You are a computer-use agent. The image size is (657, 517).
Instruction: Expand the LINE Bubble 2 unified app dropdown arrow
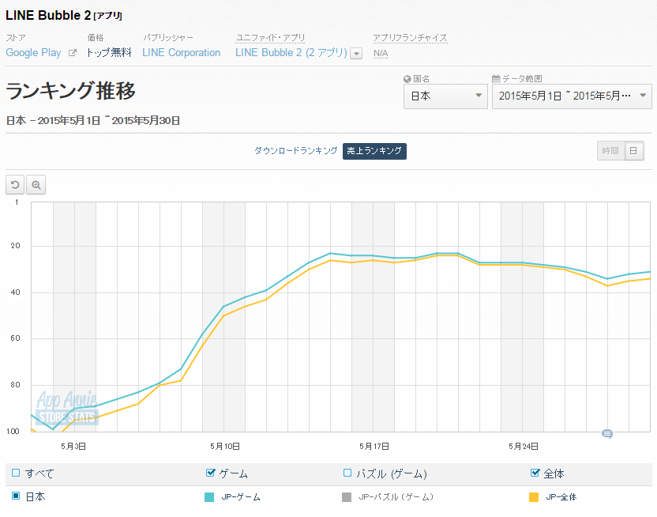tap(356, 54)
